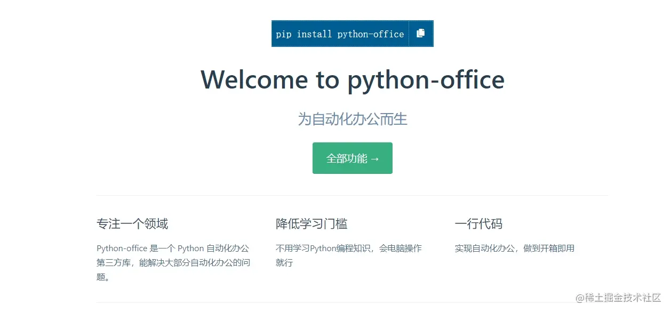Copy the pip install command
671x313 pixels.
[421, 33]
